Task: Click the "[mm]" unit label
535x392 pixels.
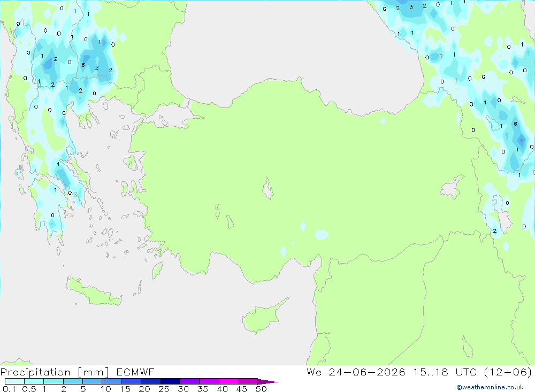Action: pyautogui.click(x=93, y=372)
